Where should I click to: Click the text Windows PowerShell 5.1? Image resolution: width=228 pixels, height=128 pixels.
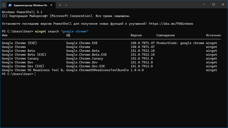22,12
